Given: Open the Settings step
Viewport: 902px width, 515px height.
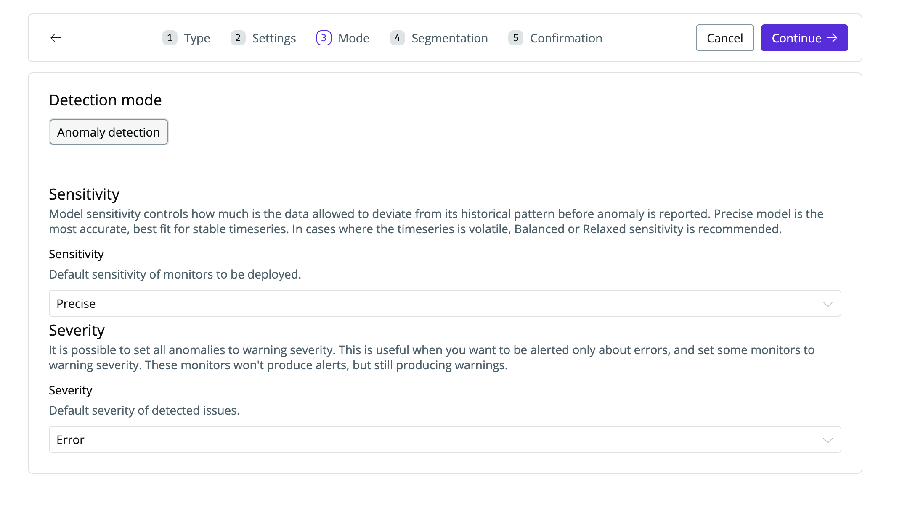Looking at the screenshot, I should (274, 38).
